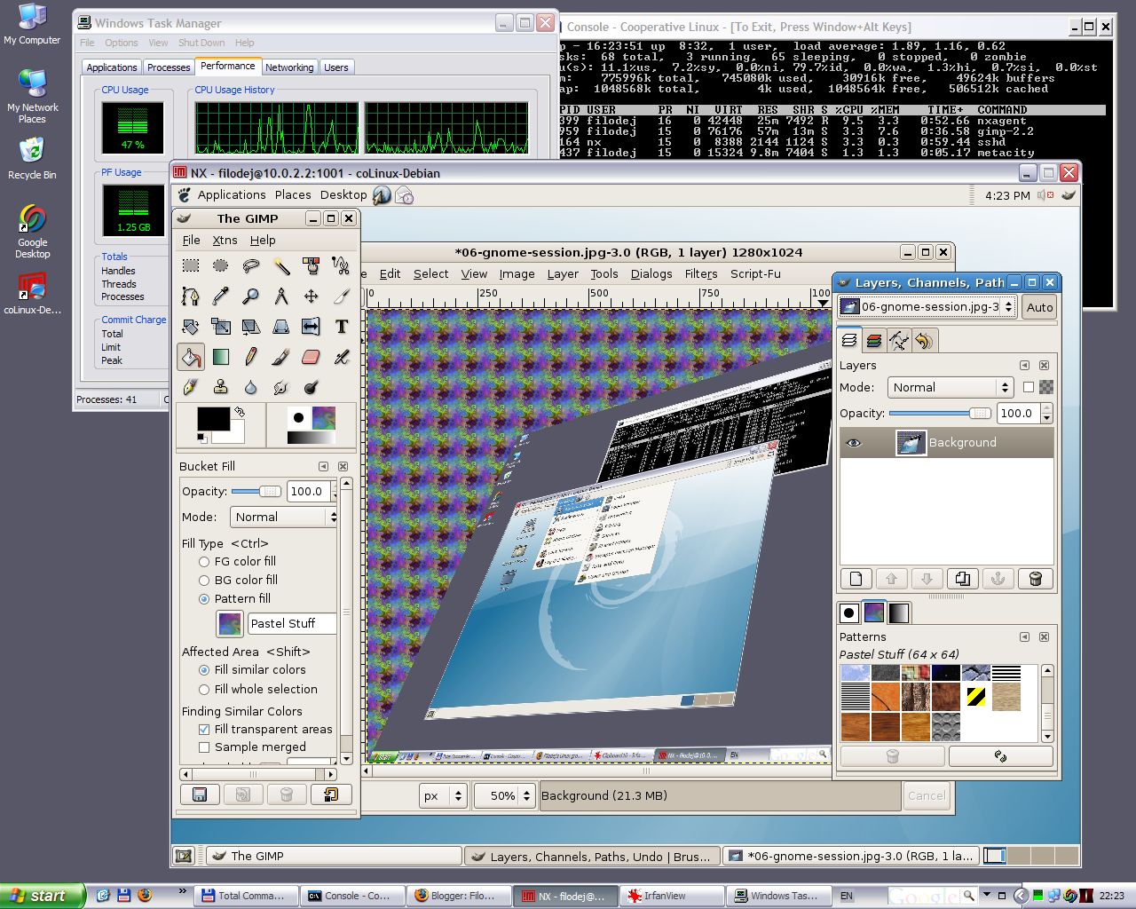The width and height of the screenshot is (1136, 909).
Task: Select the Airbrush tool
Action: (x=341, y=357)
